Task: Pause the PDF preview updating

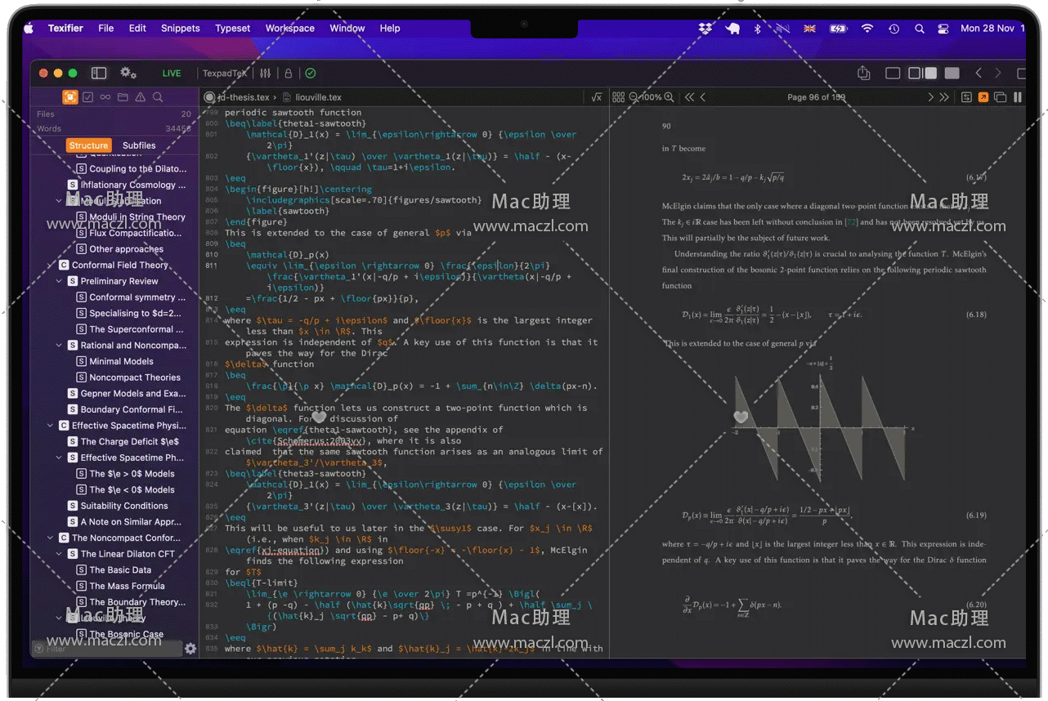Action: 1018,97
